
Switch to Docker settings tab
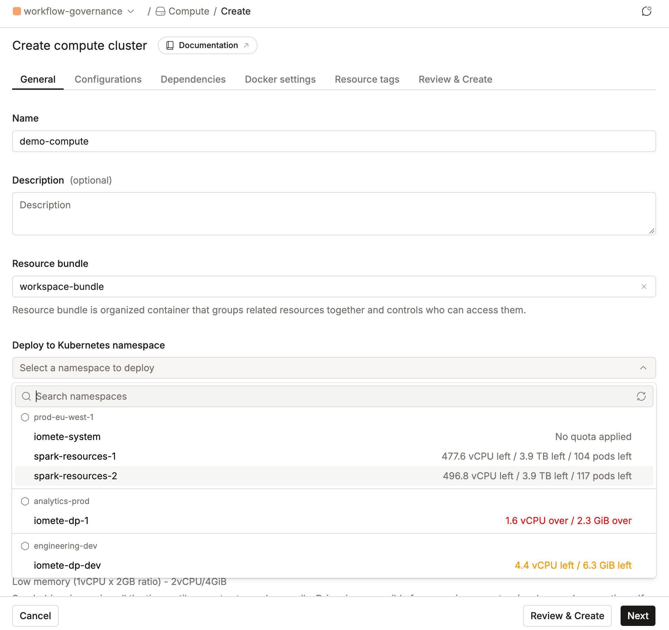pyautogui.click(x=280, y=79)
